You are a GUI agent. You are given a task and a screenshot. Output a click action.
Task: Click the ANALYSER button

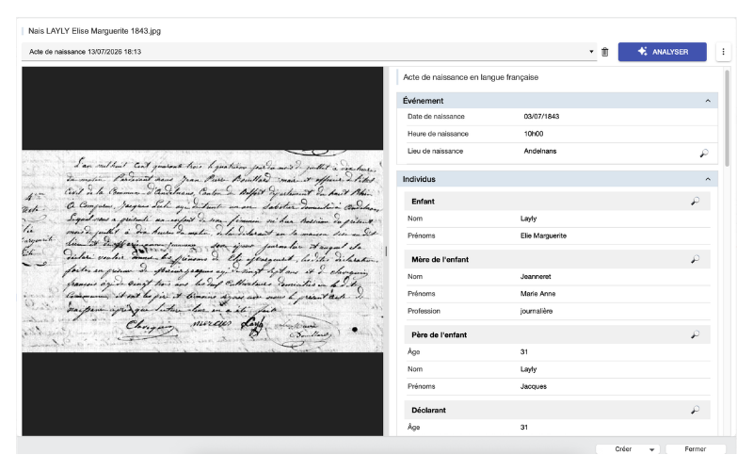[663, 52]
